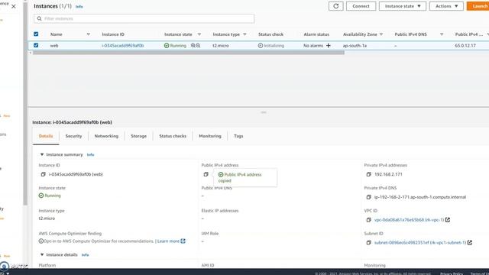View the Status checks tab

[173, 136]
